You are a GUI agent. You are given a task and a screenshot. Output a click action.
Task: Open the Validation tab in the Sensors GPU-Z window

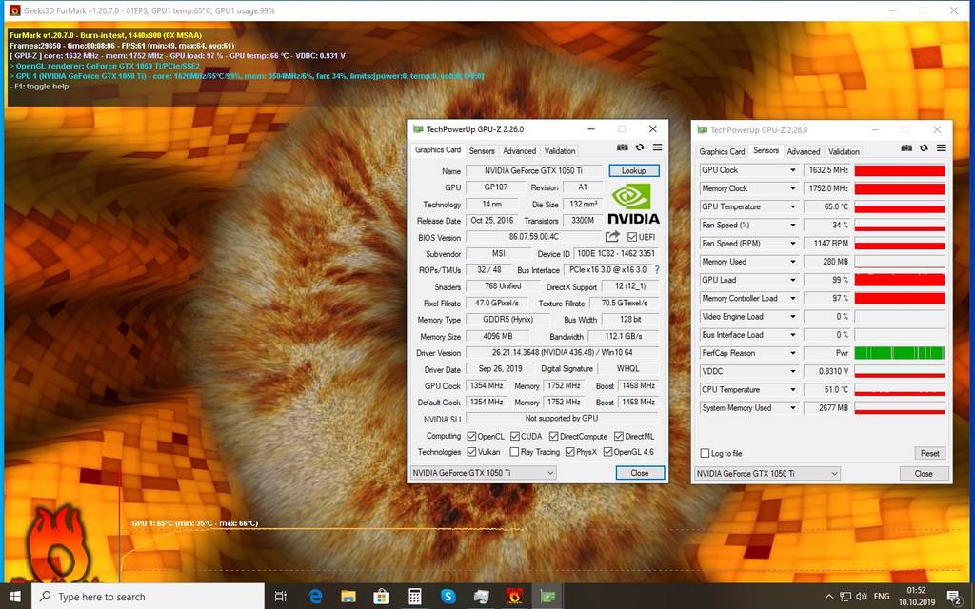click(x=844, y=151)
